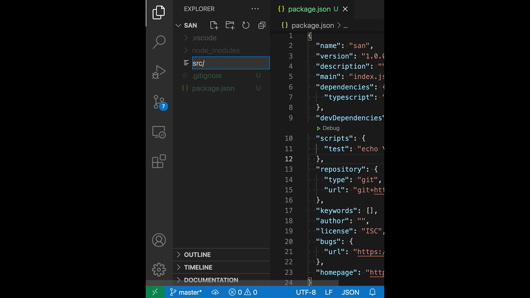Image resolution: width=530 pixels, height=298 pixels.
Task: Open the Explorer view icon
Action: pyautogui.click(x=159, y=12)
